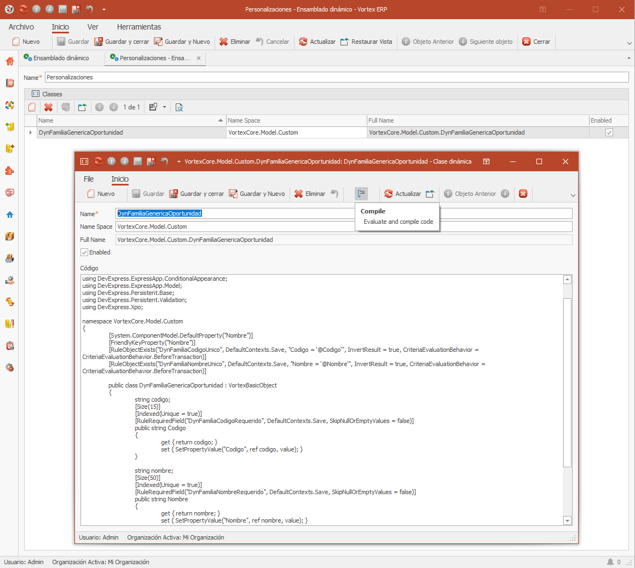Click Actualizar in the dialog toolbar
Screen dimensions: 635x568
402,194
